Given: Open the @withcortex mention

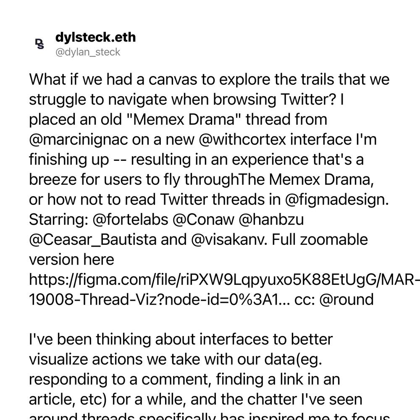Looking at the screenshot, I should tap(242, 140).
